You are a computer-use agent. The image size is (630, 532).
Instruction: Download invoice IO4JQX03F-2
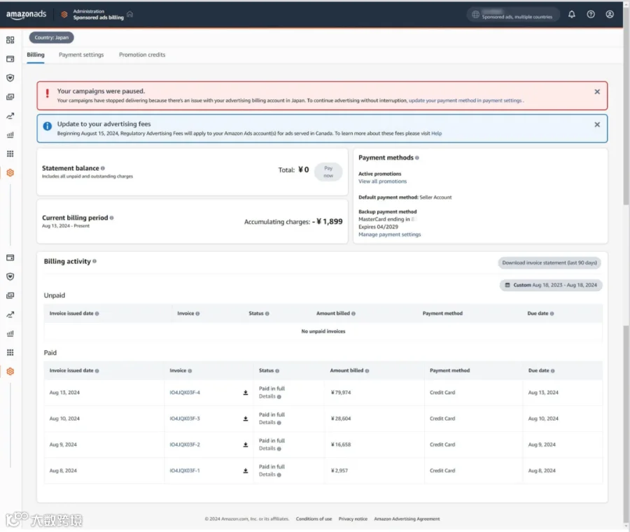(x=246, y=444)
